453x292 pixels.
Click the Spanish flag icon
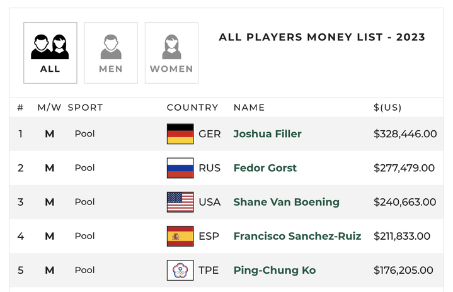point(180,236)
